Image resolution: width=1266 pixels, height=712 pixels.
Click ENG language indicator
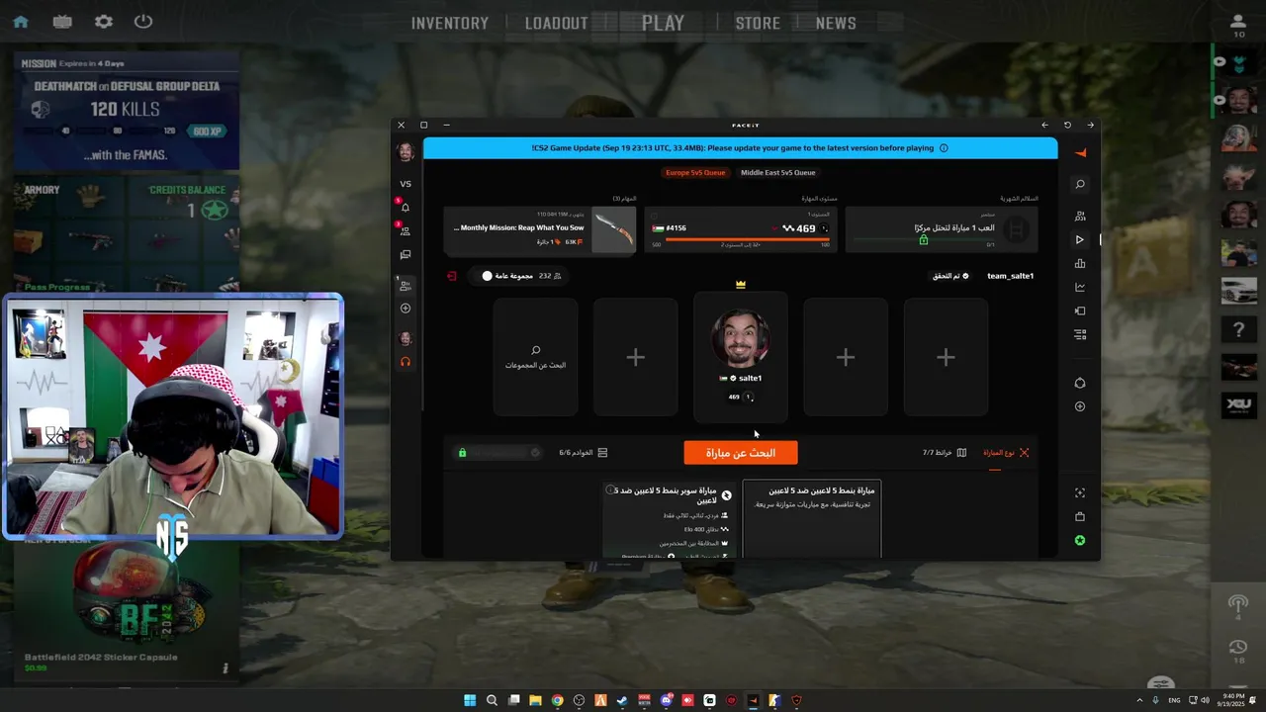point(1172,700)
